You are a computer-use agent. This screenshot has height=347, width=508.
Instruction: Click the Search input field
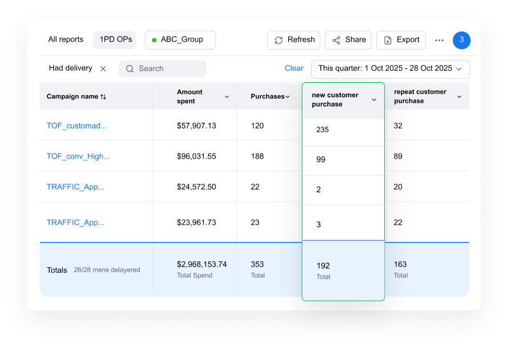[x=168, y=68]
